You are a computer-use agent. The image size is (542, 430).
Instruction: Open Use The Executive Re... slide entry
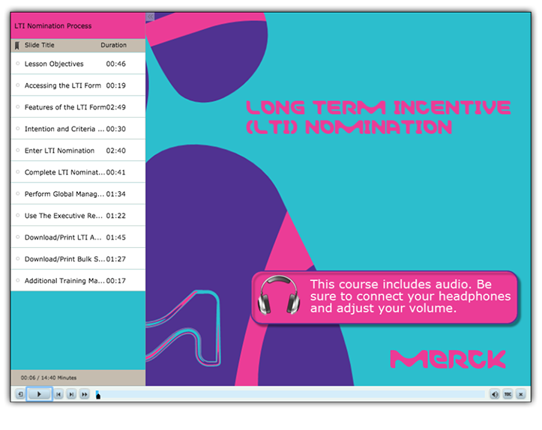coord(64,216)
